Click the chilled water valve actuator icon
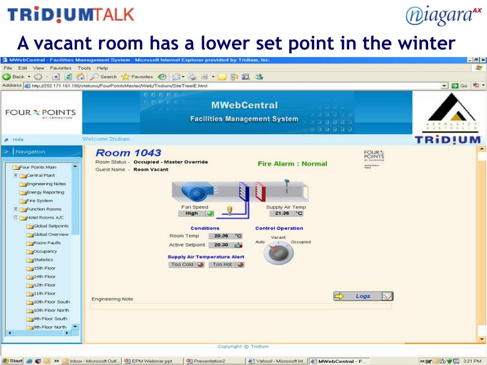The height and width of the screenshot is (365, 487). coord(230,211)
